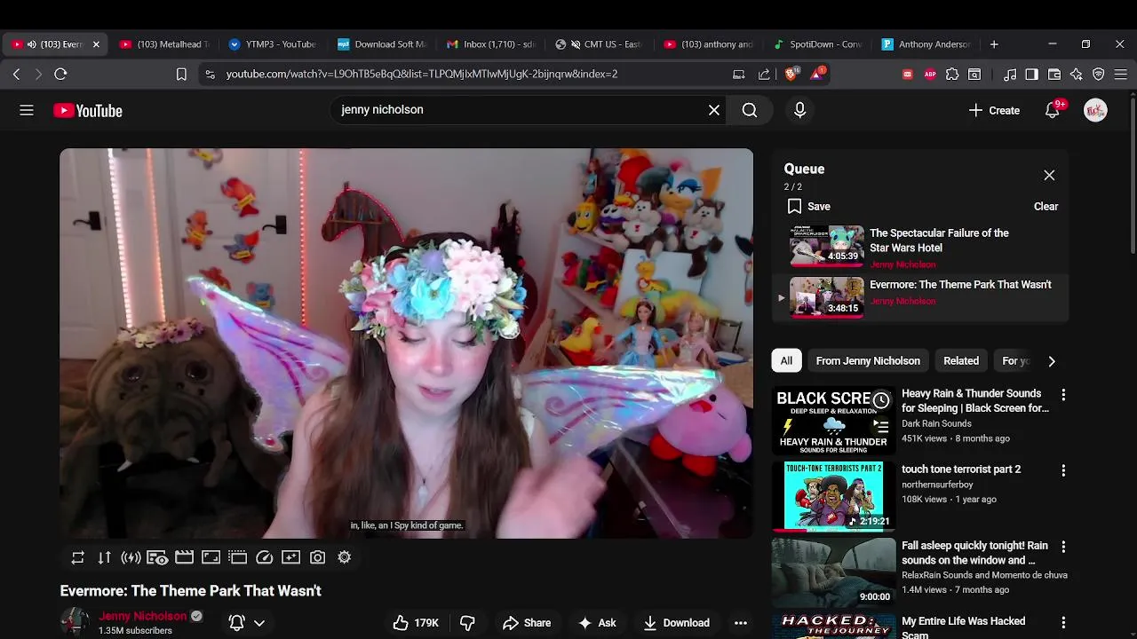This screenshot has width=1137, height=639.
Task: Switch to the SpotiDown tab
Action: (816, 44)
